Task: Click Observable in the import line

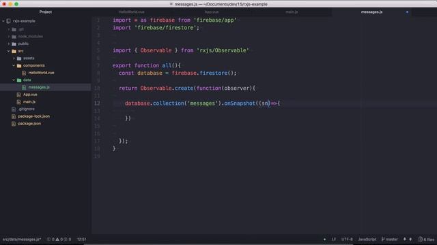Action: point(156,50)
